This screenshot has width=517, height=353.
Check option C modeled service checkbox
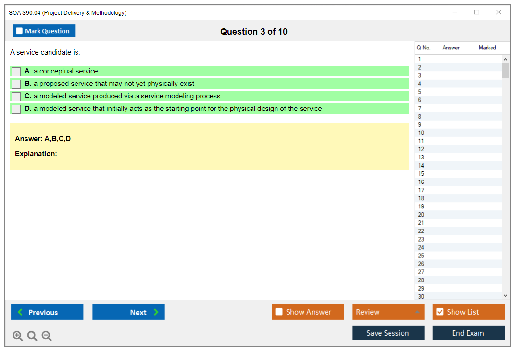pyautogui.click(x=16, y=97)
